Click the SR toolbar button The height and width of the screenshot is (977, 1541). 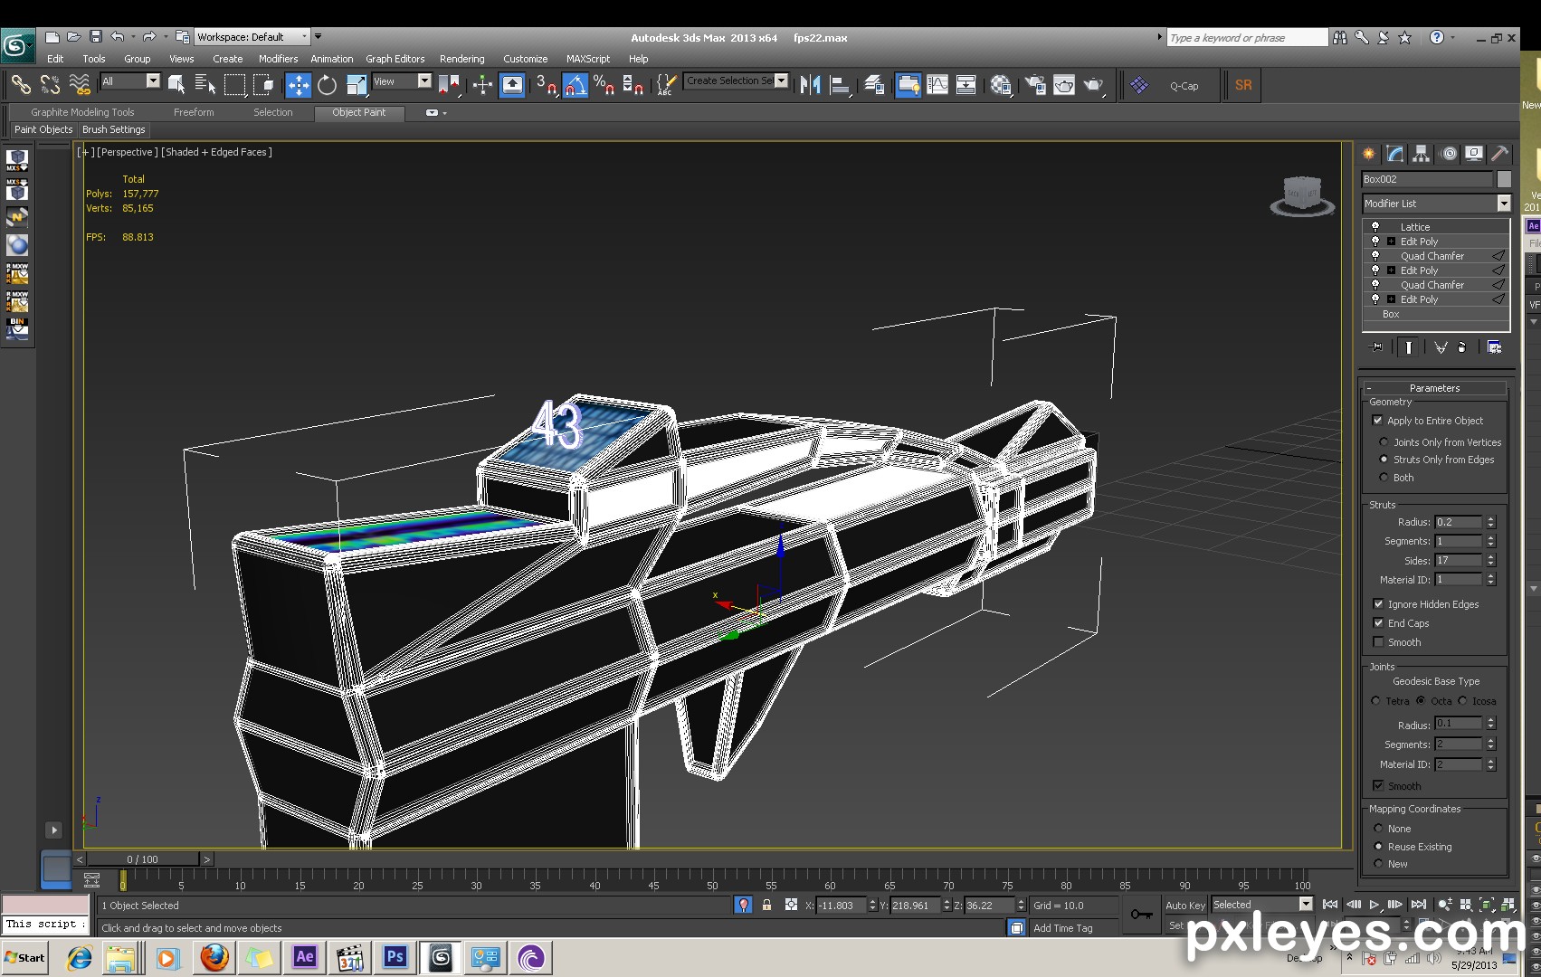coord(1243,85)
